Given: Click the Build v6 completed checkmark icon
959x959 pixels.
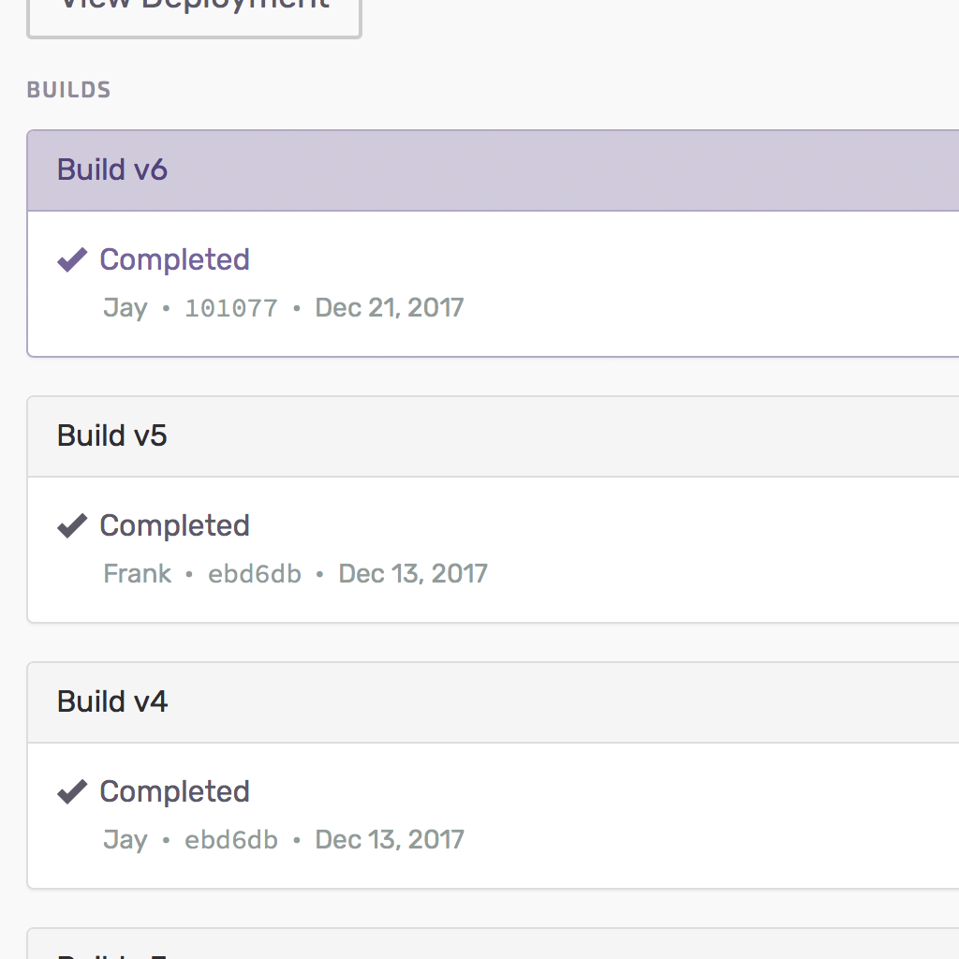Looking at the screenshot, I should point(72,260).
